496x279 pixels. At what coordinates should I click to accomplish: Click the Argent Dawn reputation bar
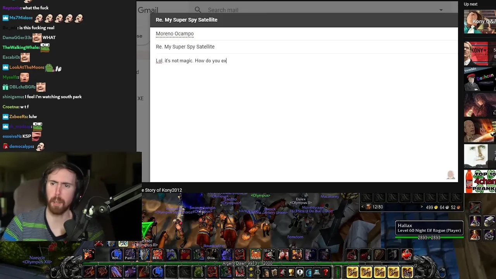(247, 263)
